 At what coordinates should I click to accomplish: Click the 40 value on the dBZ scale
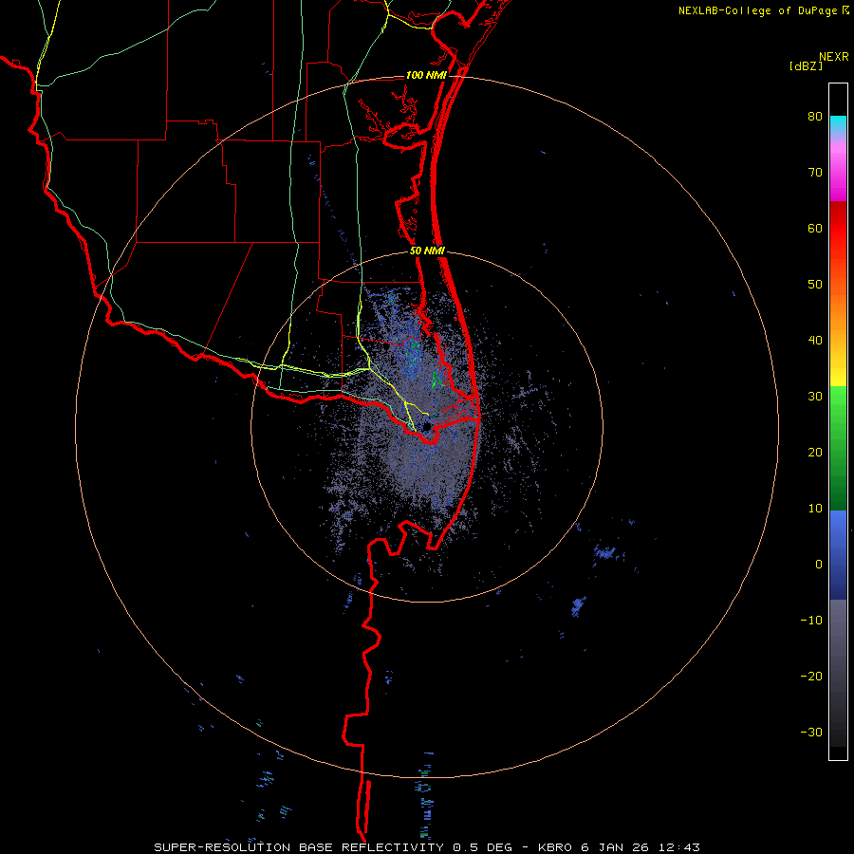(815, 341)
